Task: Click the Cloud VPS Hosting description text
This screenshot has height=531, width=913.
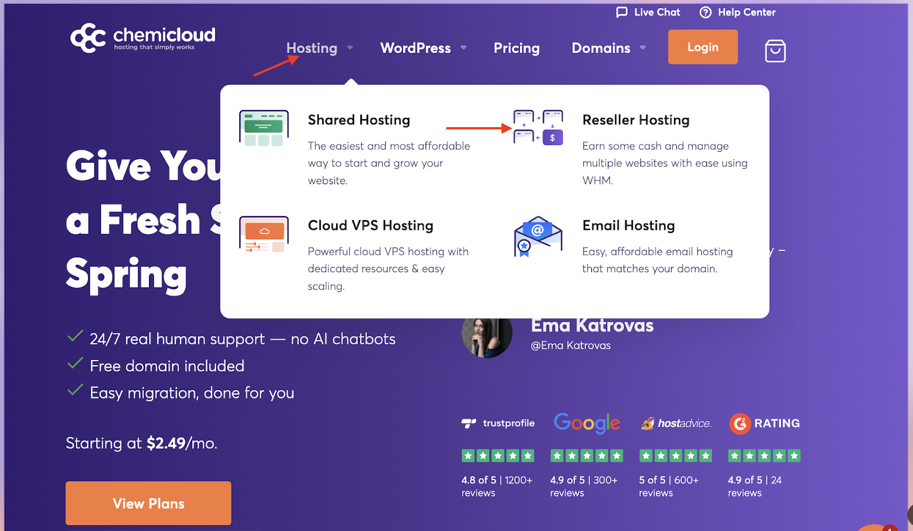Action: [x=388, y=269]
